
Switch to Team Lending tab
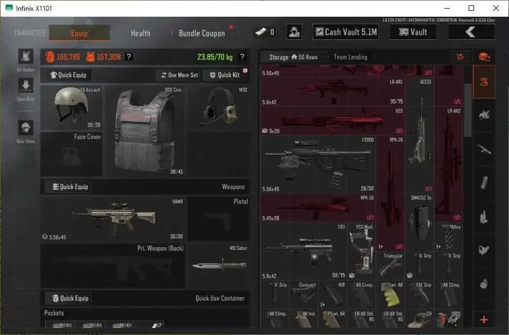(x=351, y=57)
